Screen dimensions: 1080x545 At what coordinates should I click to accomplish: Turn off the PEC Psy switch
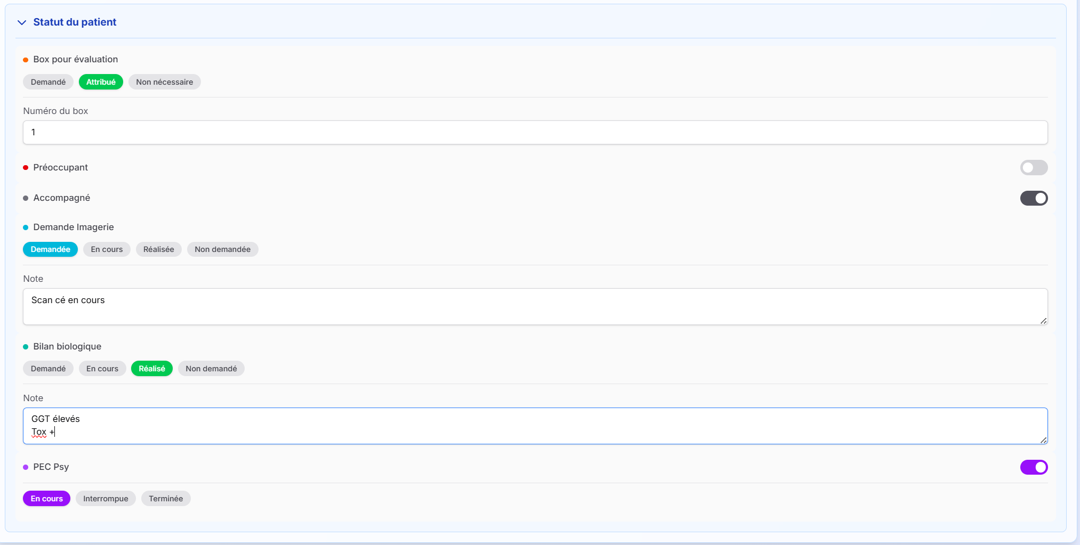coord(1033,467)
